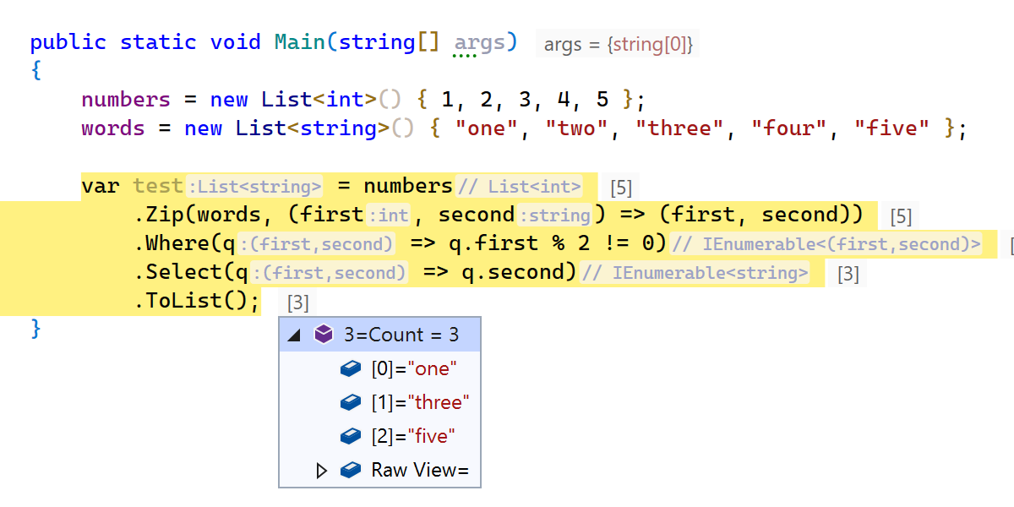The height and width of the screenshot is (507, 1014).
Task: Click the blue field icon for [2]="five"
Action: 351,436
